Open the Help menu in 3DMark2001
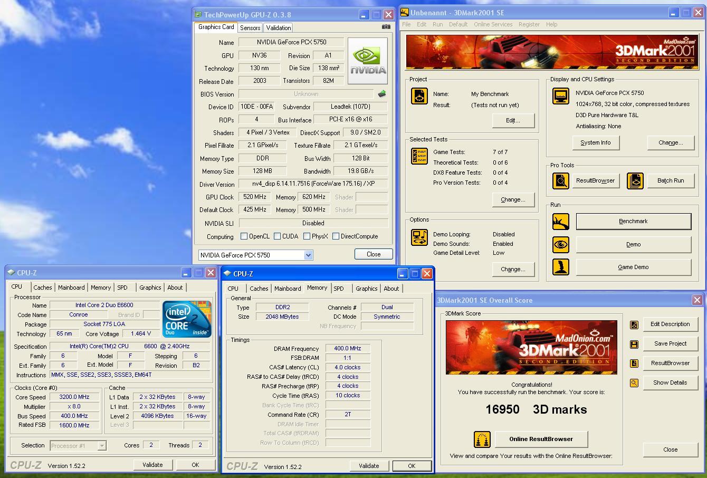Image resolution: width=707 pixels, height=478 pixels. click(552, 24)
